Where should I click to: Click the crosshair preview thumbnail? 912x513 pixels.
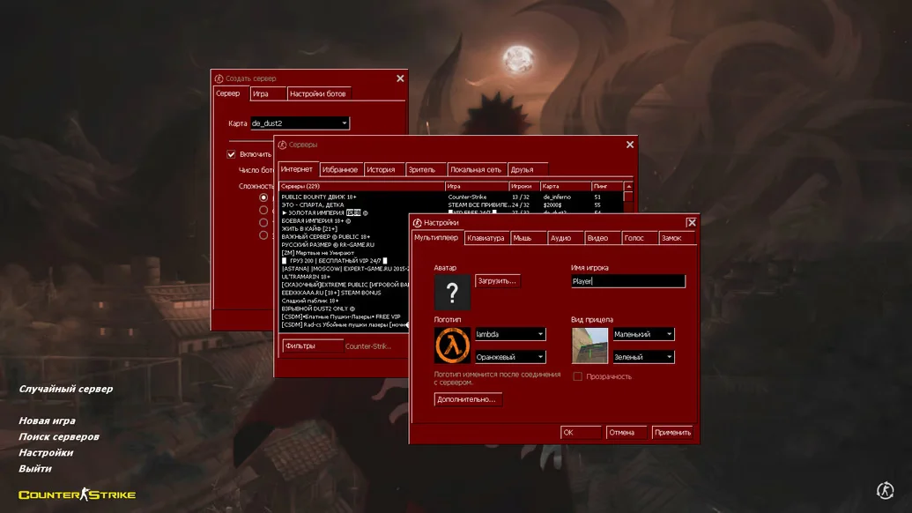coord(589,346)
